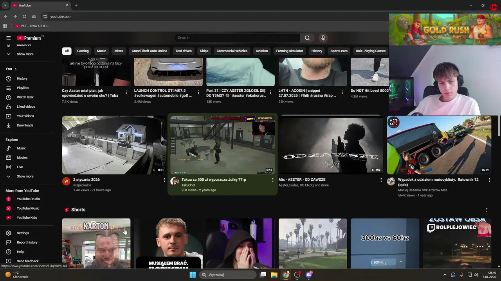The image size is (501, 281).
Task: Click the Wyszukaj taskbar search box
Action: point(227,275)
